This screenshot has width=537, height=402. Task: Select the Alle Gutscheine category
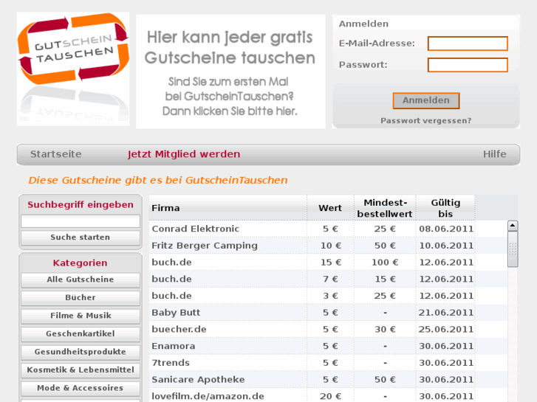coord(81,280)
